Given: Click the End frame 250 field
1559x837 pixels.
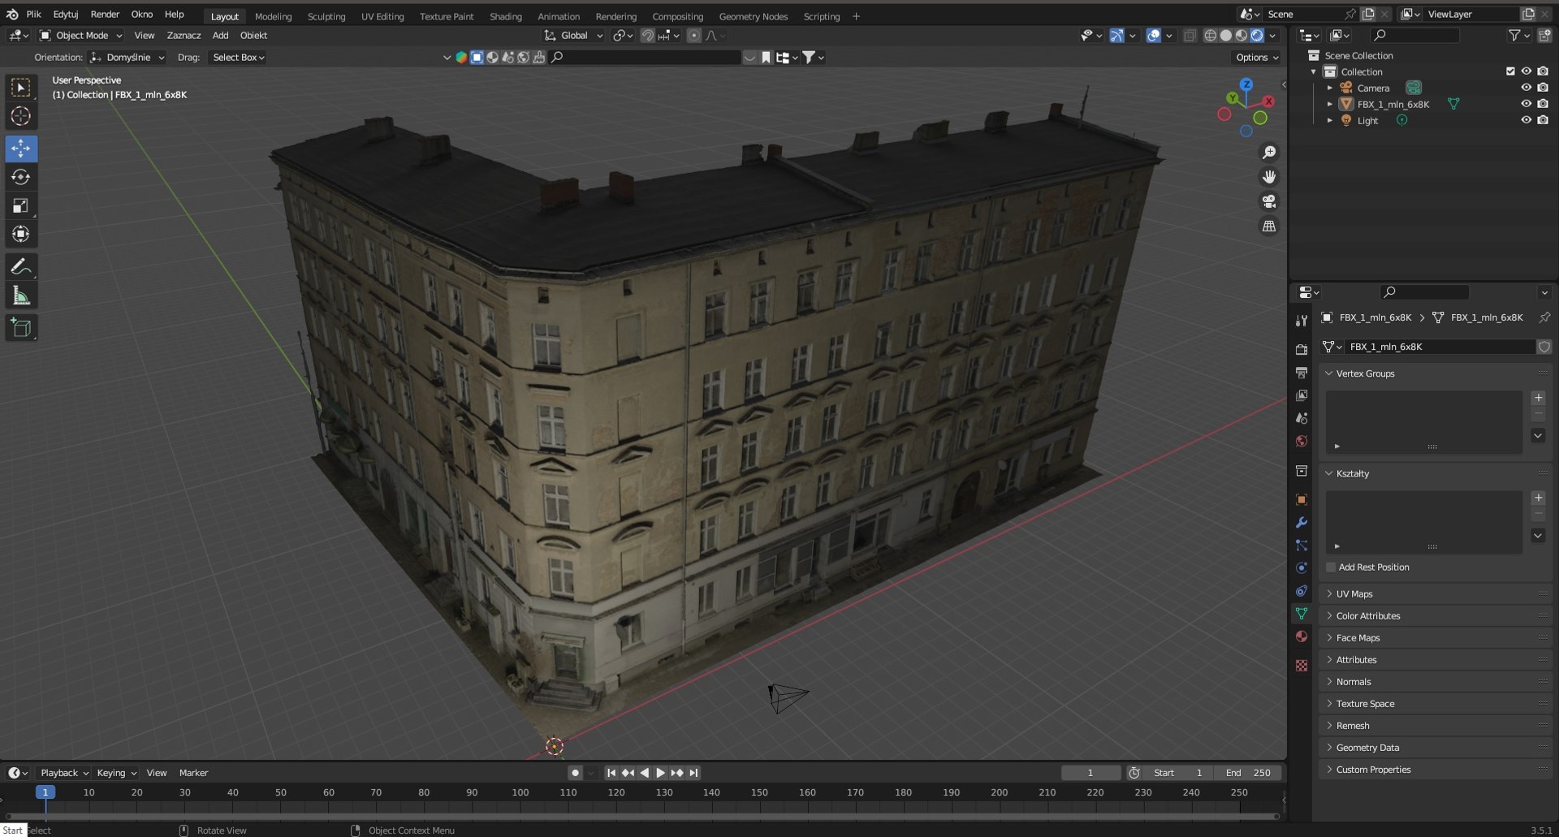Looking at the screenshot, I should click(1248, 773).
